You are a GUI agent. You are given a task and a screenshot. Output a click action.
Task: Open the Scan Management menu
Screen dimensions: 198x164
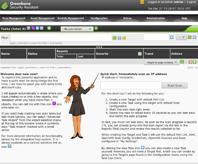pos(14,18)
